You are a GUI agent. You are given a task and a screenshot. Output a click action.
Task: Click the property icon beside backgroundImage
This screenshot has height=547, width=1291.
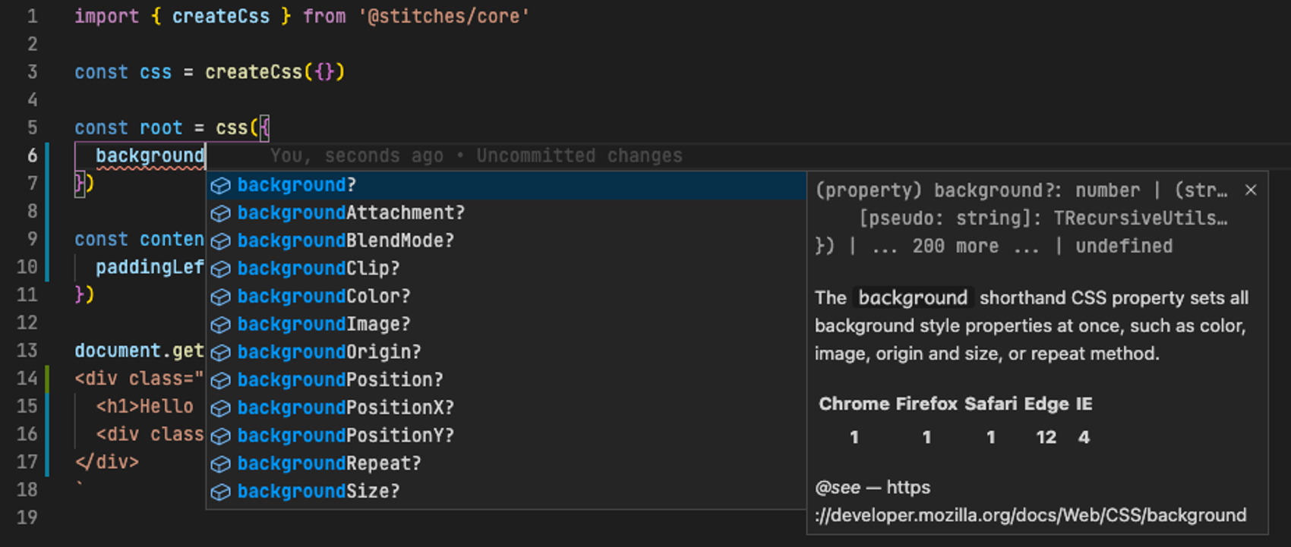click(x=220, y=325)
